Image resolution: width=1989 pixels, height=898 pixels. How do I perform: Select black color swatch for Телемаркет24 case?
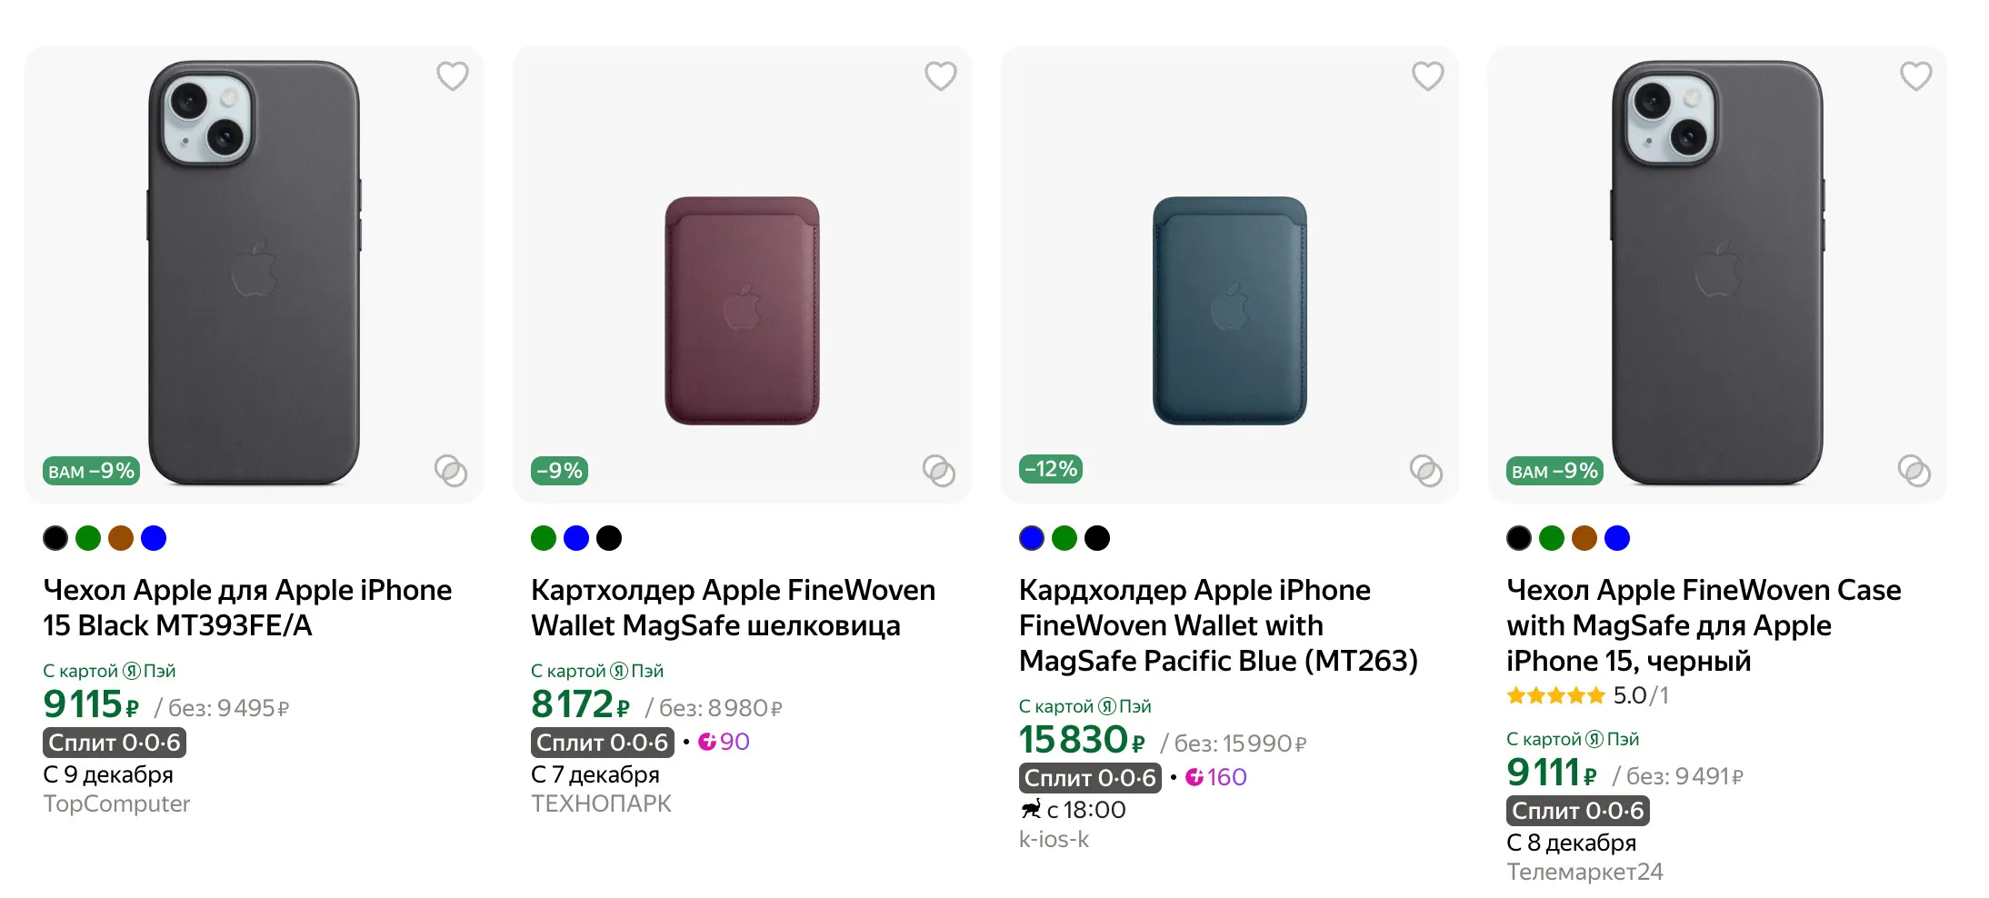1519,538
